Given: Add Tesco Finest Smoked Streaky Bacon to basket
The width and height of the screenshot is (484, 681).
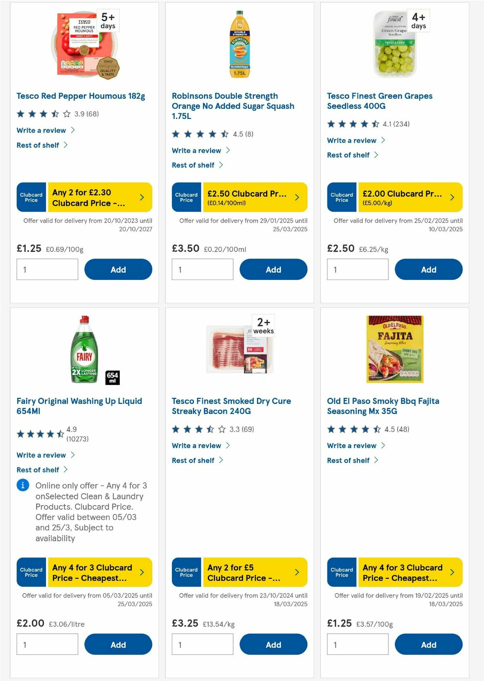Looking at the screenshot, I should [x=273, y=644].
